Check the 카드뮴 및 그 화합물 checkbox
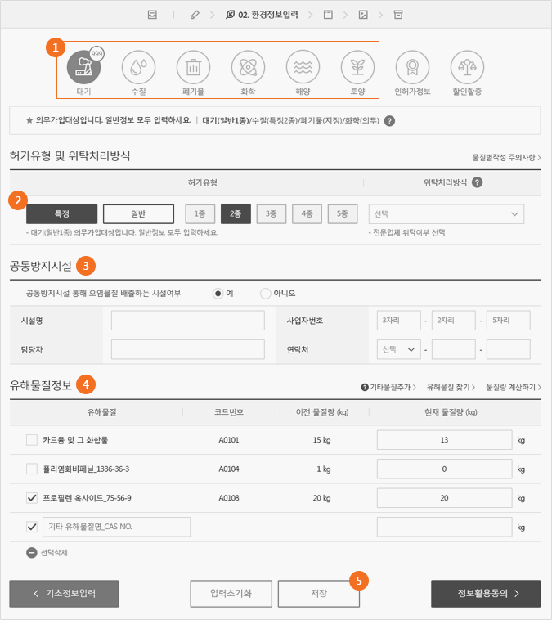 32,440
